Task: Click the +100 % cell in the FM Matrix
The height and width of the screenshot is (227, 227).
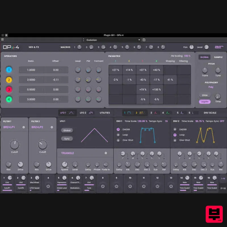Action: click(x=157, y=89)
